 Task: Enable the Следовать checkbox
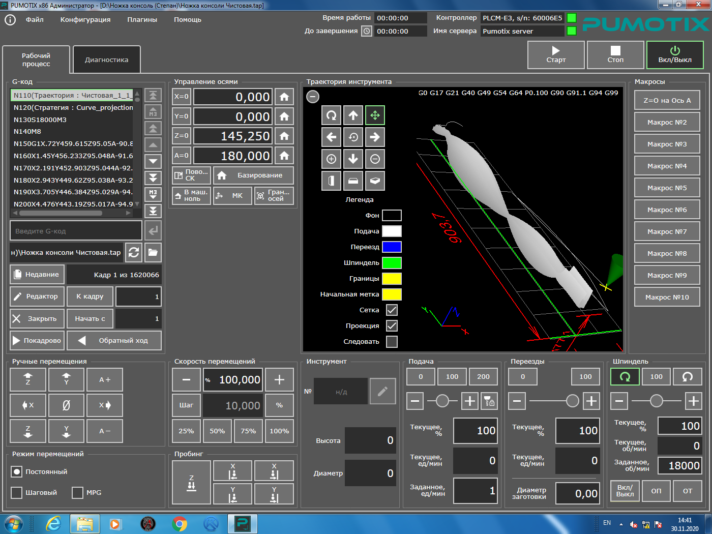392,342
